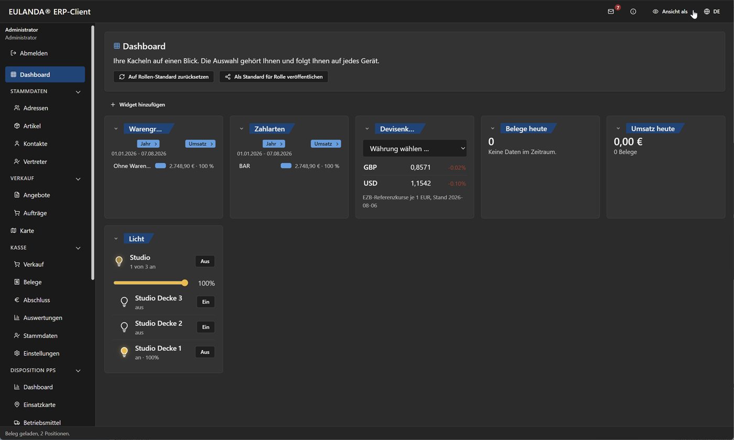734x440 pixels.
Task: Collapse the Umsatz heute widget chevron
Action: 618,128
